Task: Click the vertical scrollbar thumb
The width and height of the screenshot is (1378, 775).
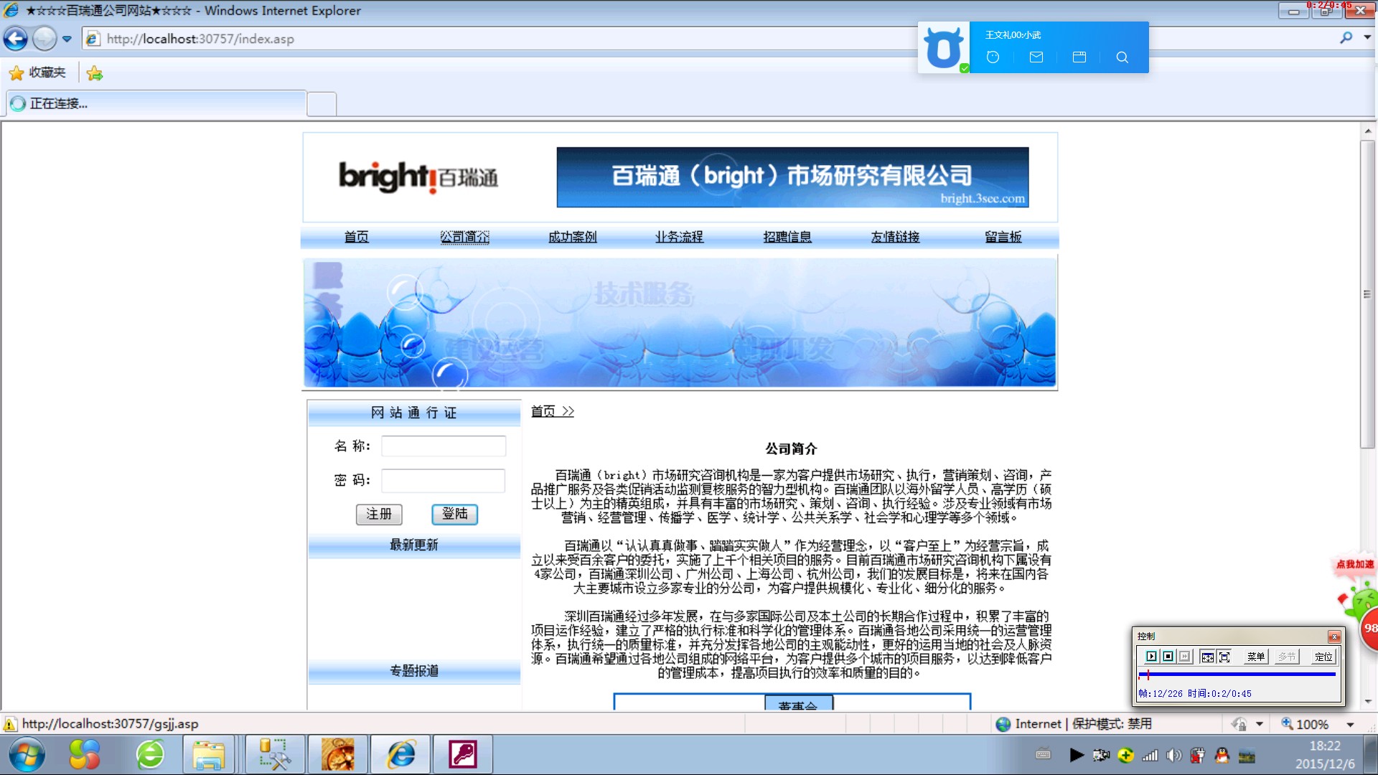Action: pos(1368,294)
